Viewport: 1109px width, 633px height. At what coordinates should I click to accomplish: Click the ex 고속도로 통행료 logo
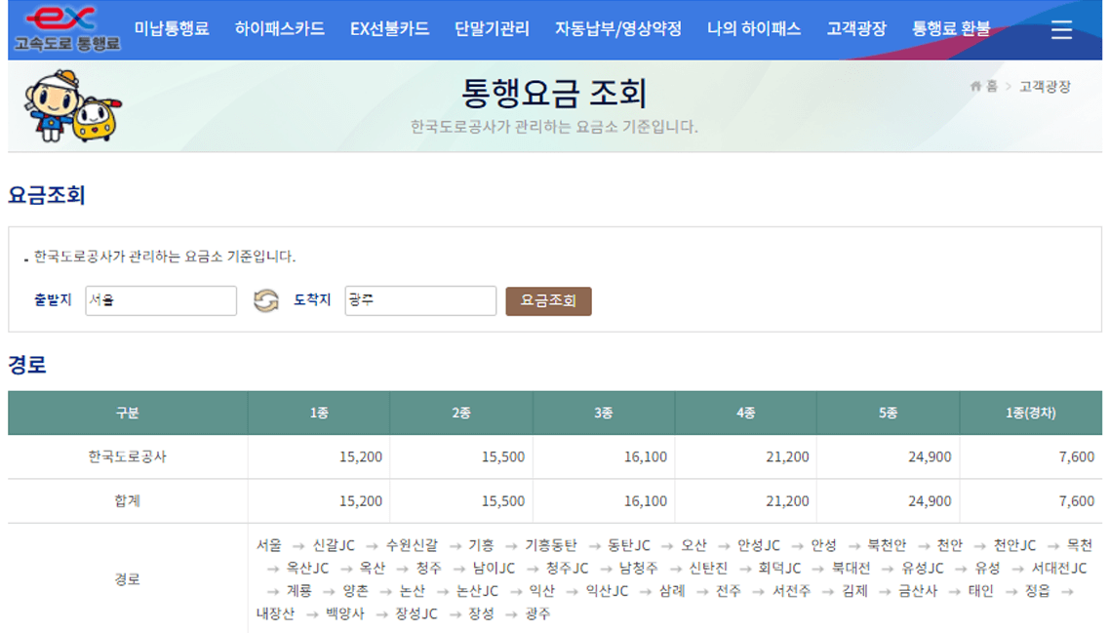pyautogui.click(x=67, y=29)
